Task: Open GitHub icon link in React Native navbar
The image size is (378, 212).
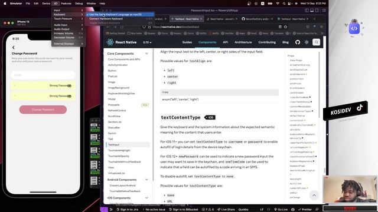Action: 298,42
